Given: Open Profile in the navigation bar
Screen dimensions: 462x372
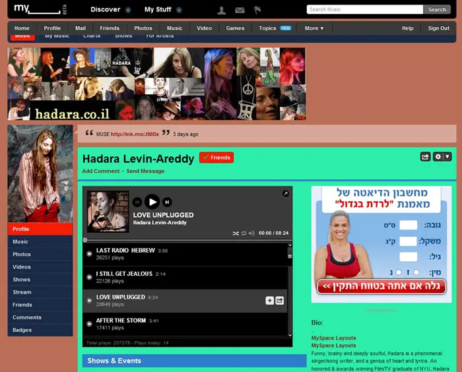Looking at the screenshot, I should 52,28.
